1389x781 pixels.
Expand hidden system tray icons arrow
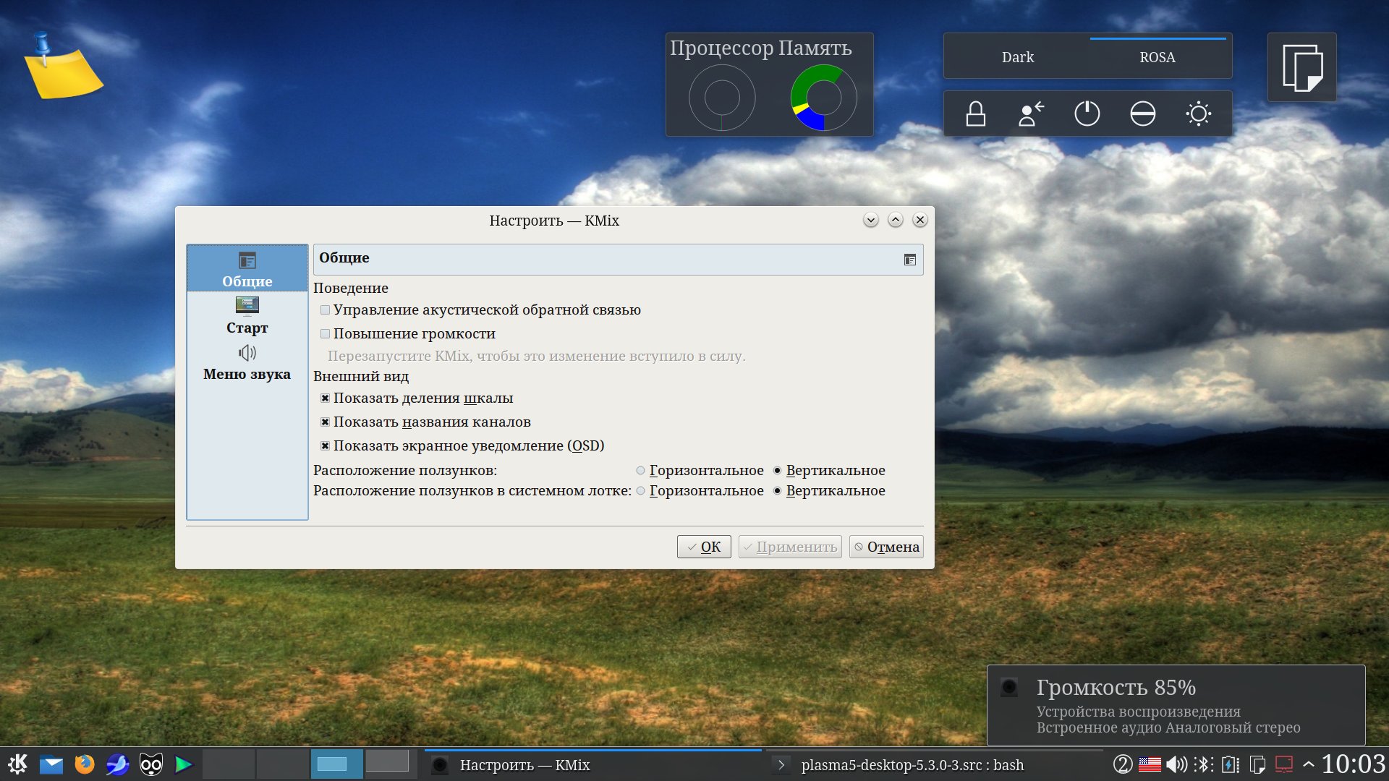[1308, 764]
